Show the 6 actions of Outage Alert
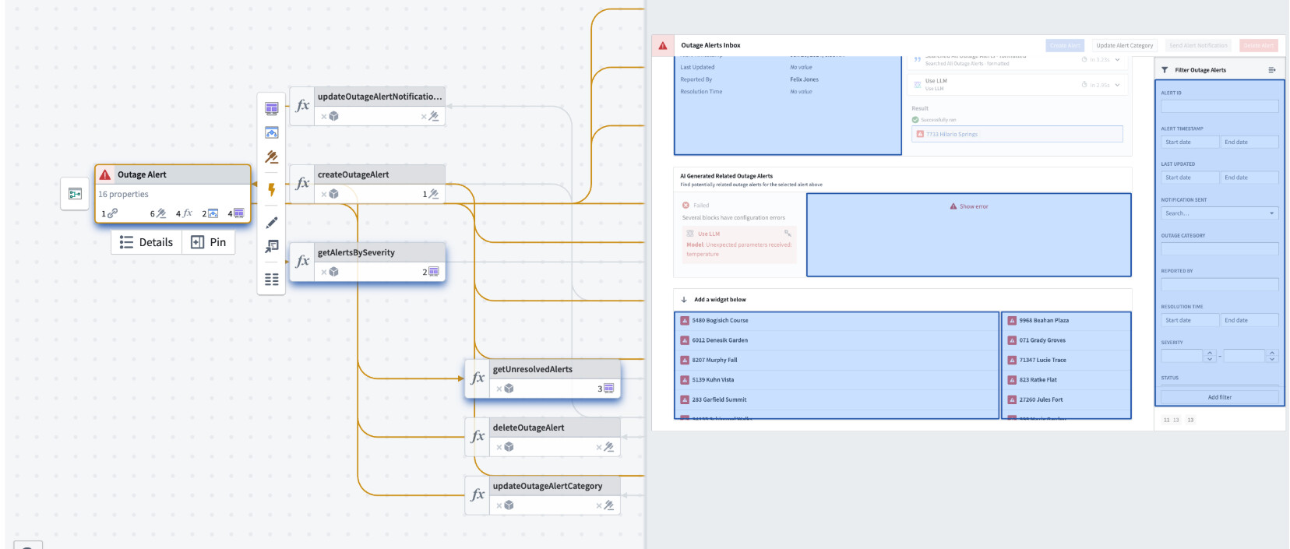 tap(158, 213)
